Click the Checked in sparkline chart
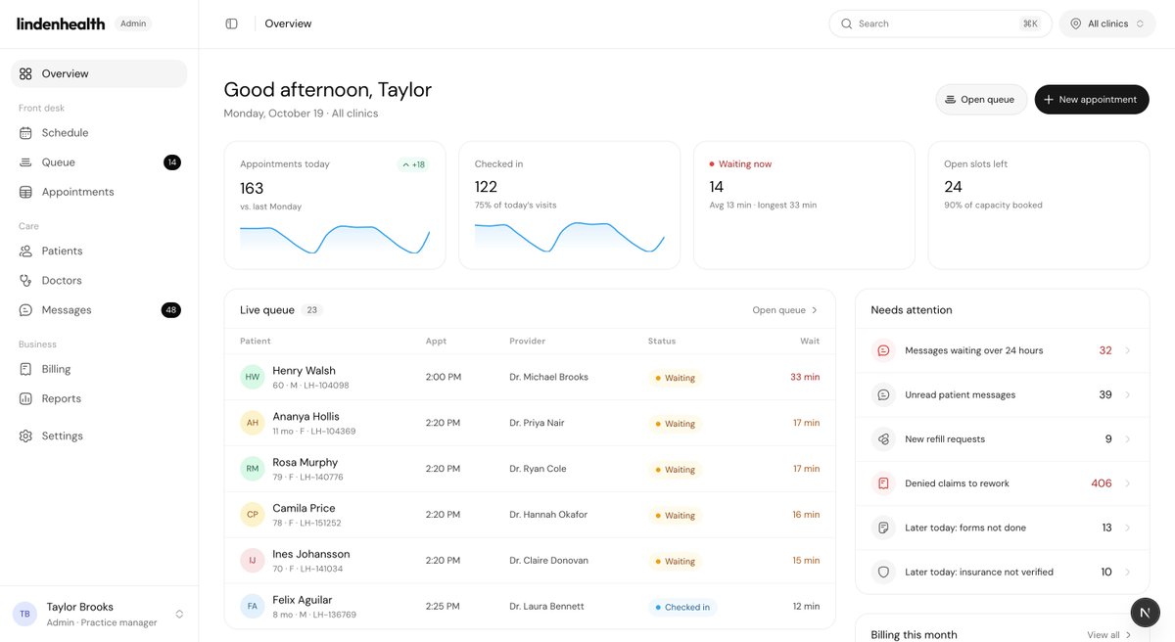 570,238
